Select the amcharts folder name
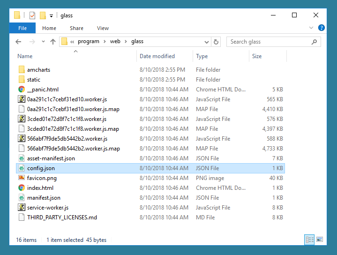 click(38, 70)
